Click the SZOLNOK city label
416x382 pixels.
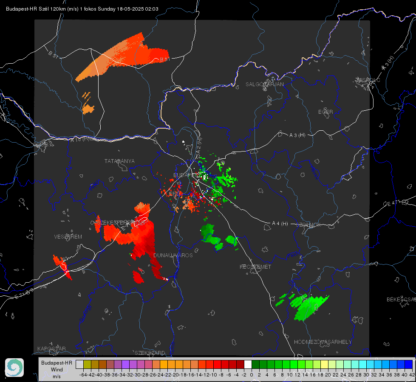pos(308,225)
